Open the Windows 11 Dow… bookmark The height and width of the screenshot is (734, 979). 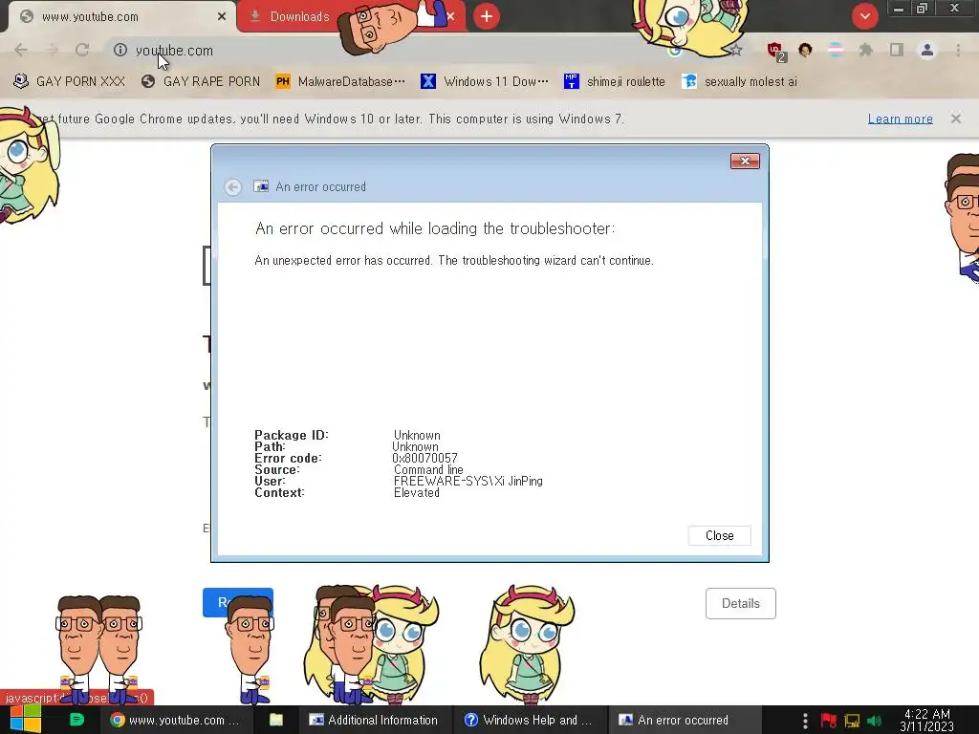[485, 82]
